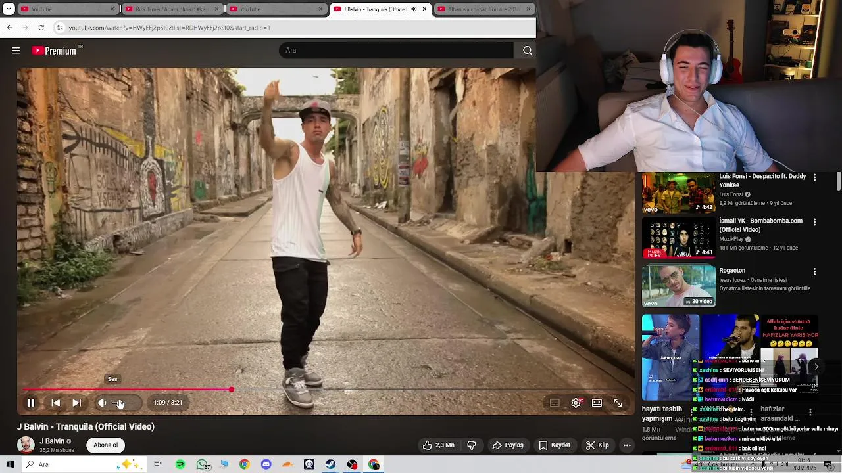The height and width of the screenshot is (473, 842).
Task: Open the 'hayatı tesbih yapmışım' video thumbnail
Action: tap(670, 357)
